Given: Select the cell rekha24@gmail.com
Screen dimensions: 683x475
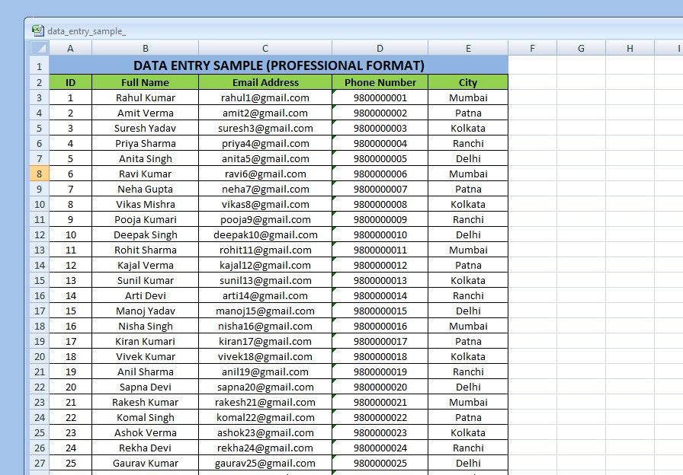Looking at the screenshot, I should pyautogui.click(x=265, y=448).
